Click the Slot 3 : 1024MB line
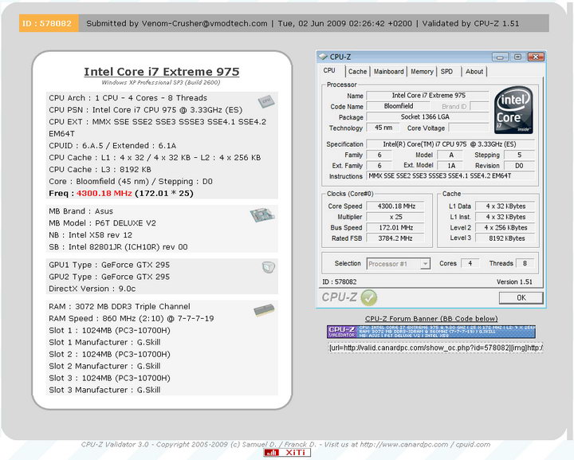 [x=109, y=378]
